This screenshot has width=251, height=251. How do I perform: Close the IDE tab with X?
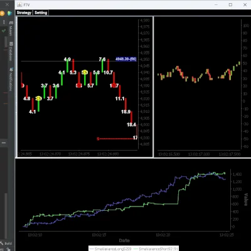(7, 4)
